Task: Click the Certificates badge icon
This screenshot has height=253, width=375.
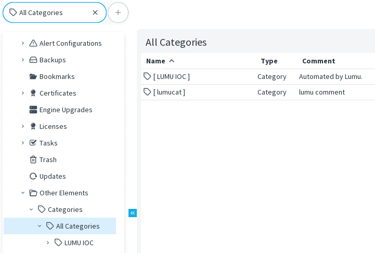Action: (x=33, y=93)
